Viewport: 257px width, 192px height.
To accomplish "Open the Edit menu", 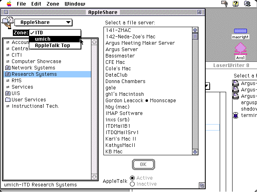I will pyautogui.click(x=36, y=4).
